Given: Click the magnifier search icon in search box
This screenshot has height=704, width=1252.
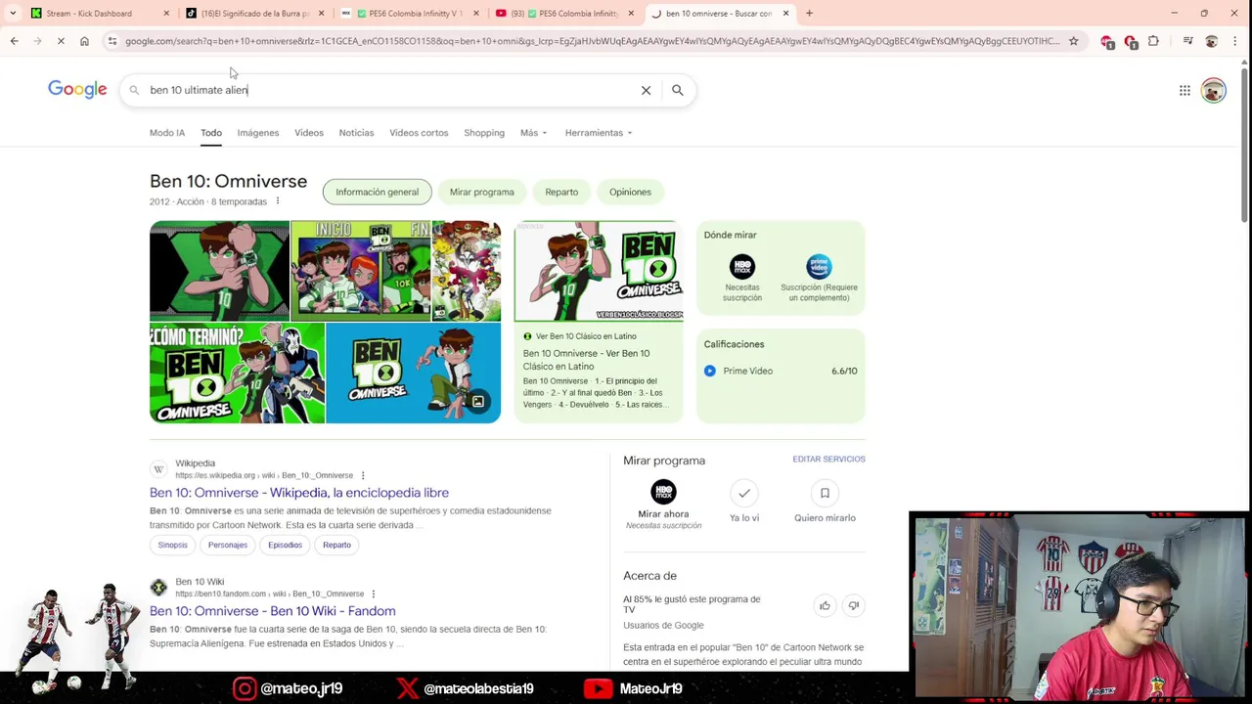Looking at the screenshot, I should pyautogui.click(x=677, y=90).
